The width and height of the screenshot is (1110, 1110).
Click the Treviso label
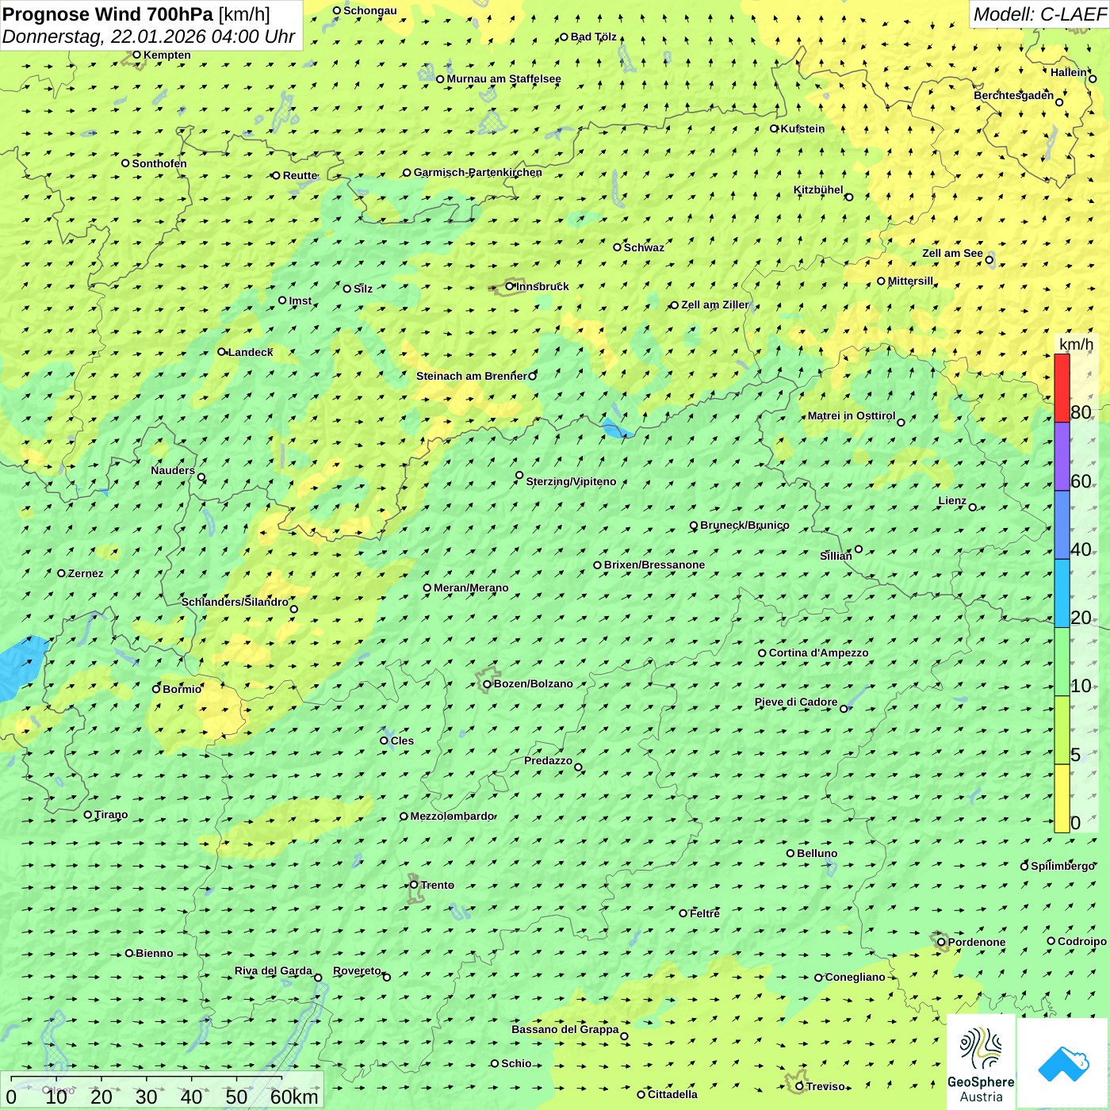825,1086
